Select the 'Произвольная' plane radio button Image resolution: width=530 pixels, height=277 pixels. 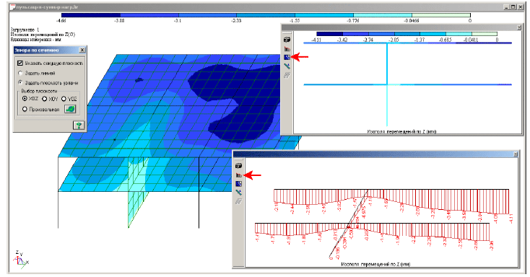point(25,109)
